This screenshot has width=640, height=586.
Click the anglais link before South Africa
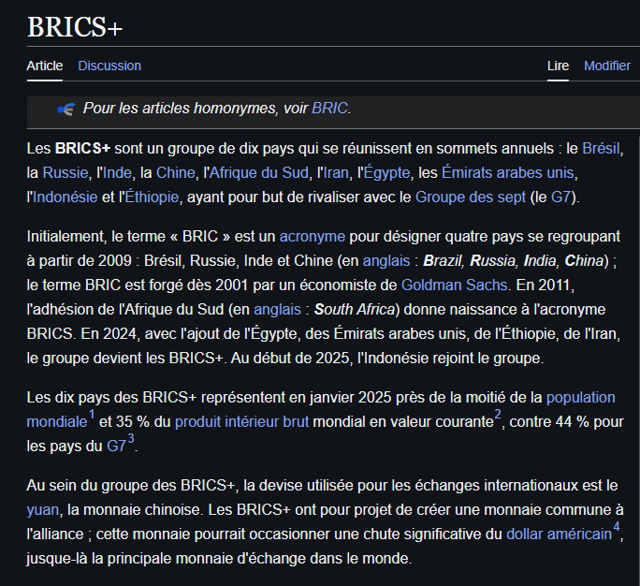(x=277, y=310)
